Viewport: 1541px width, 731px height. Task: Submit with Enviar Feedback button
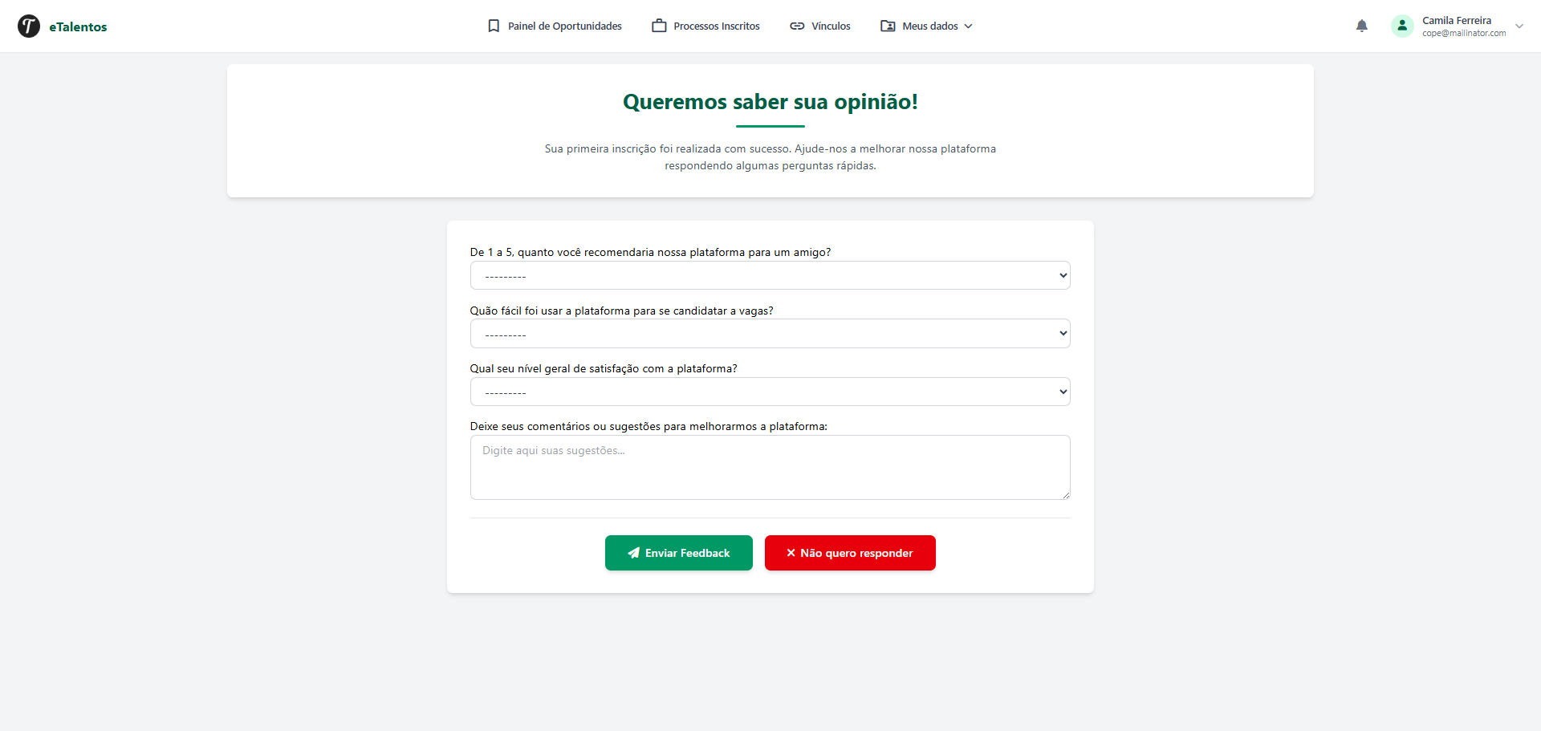679,553
